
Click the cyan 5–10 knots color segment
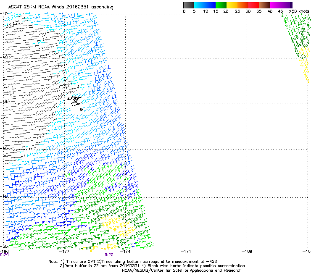point(199,5)
